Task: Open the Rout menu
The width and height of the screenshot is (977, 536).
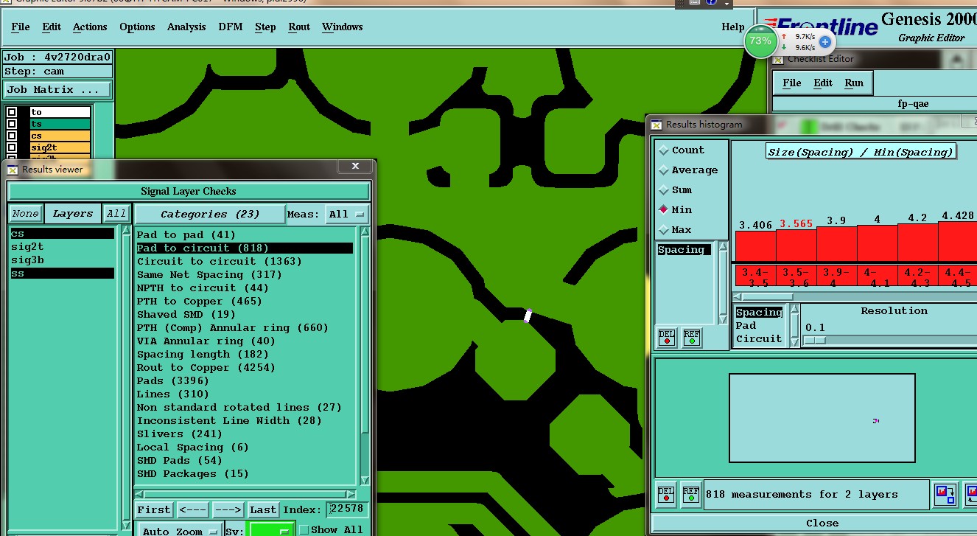Action: pos(299,27)
